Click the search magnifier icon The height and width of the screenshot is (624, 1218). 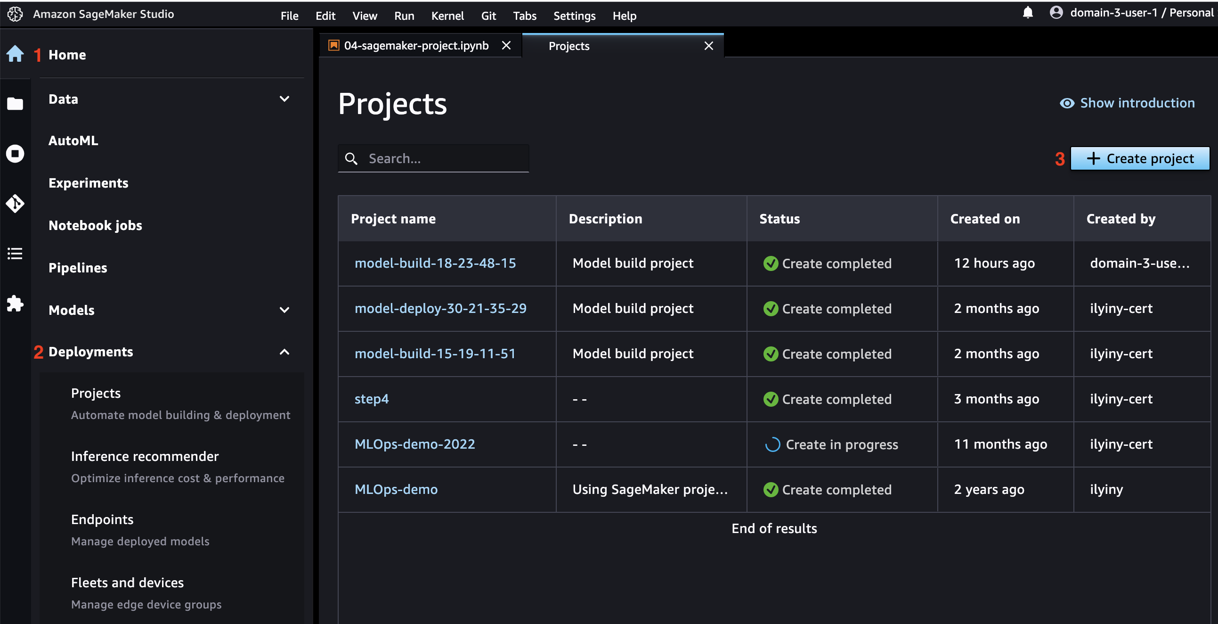[x=351, y=158]
